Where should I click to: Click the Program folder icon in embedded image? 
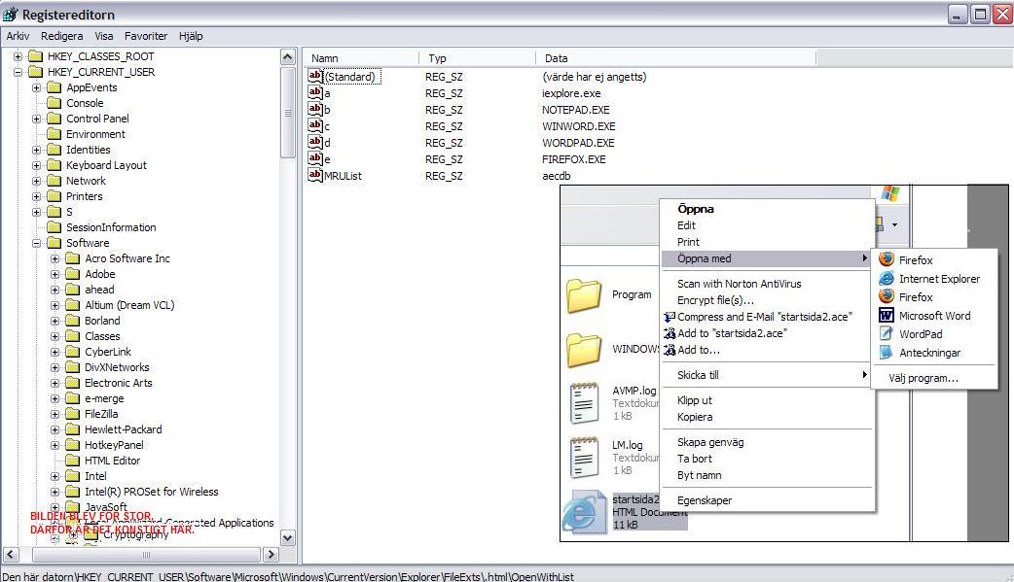pos(583,295)
